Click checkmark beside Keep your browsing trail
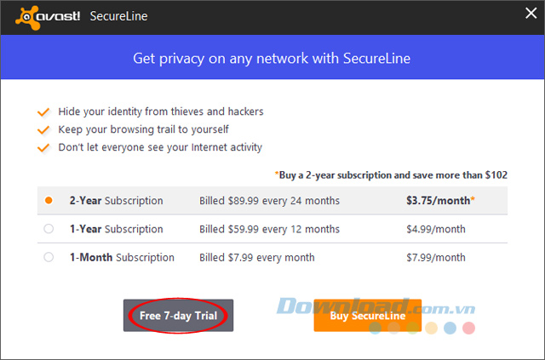The image size is (545, 360). [x=44, y=129]
